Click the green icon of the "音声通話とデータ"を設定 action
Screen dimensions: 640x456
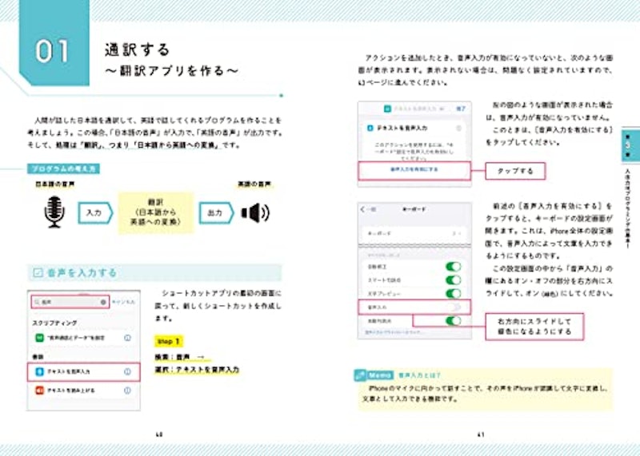[39, 338]
